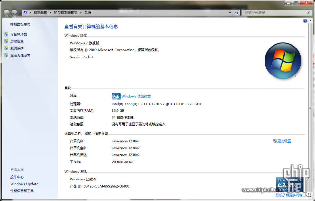Click shield icon next to 系统保护
The image size is (315, 201).
[6, 48]
